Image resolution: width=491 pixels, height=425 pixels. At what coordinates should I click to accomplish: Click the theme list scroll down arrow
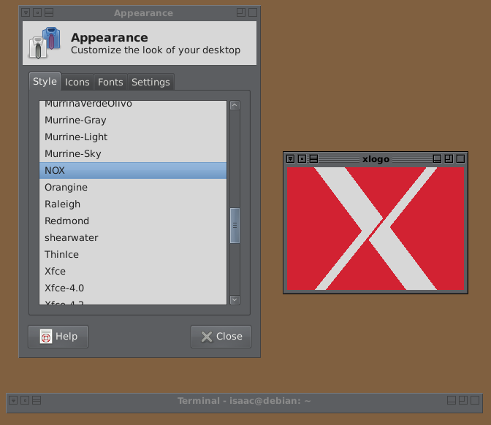[235, 300]
